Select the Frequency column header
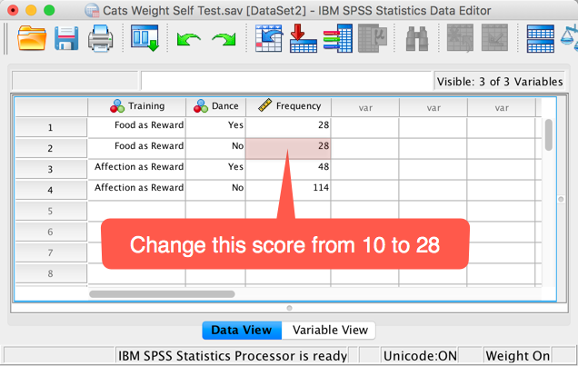 [x=288, y=106]
